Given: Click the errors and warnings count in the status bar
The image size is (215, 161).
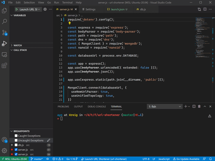Looking at the screenshot, I should (58, 159).
